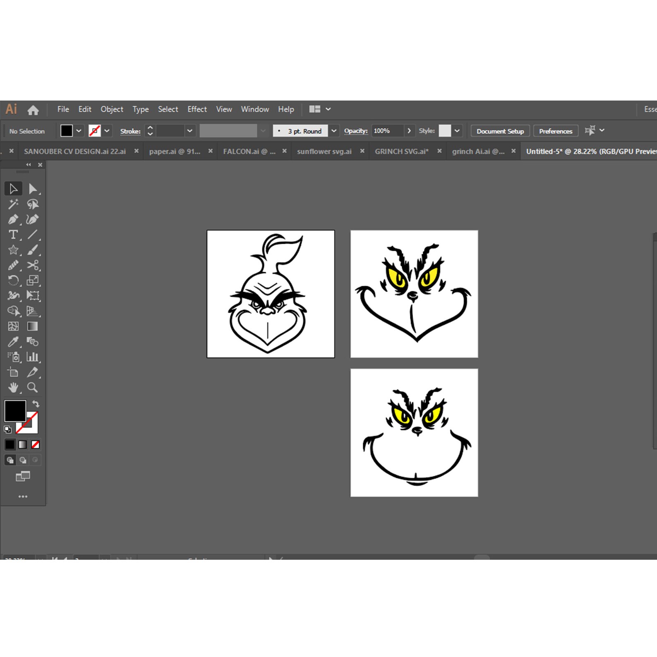
Task: Select the Mesh tool
Action: coord(13,326)
